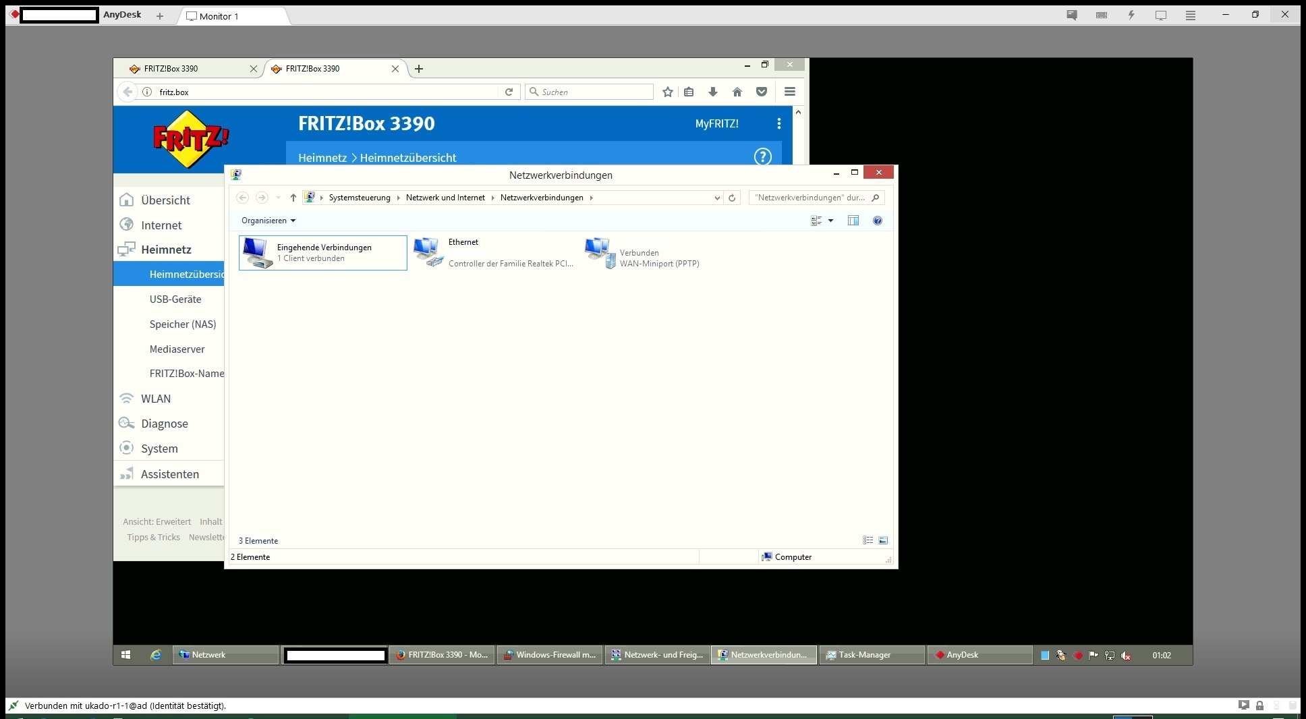
Task: Click the lock icon in AnyDesk status bar
Action: tap(1259, 706)
